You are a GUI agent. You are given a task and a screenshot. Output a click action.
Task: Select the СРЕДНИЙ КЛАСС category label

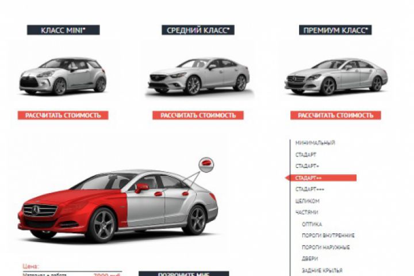(x=198, y=30)
